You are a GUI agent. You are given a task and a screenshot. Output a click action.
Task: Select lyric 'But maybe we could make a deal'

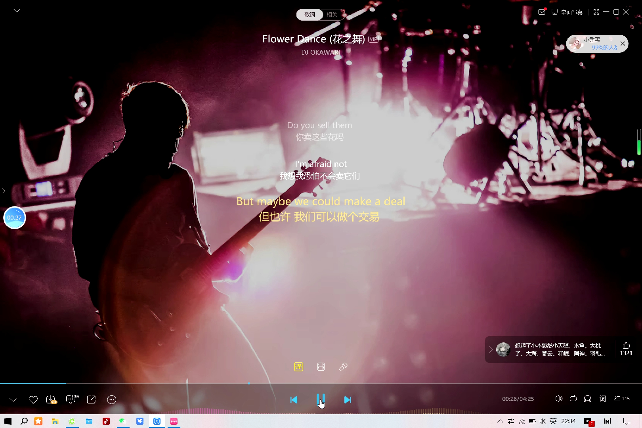(x=321, y=201)
